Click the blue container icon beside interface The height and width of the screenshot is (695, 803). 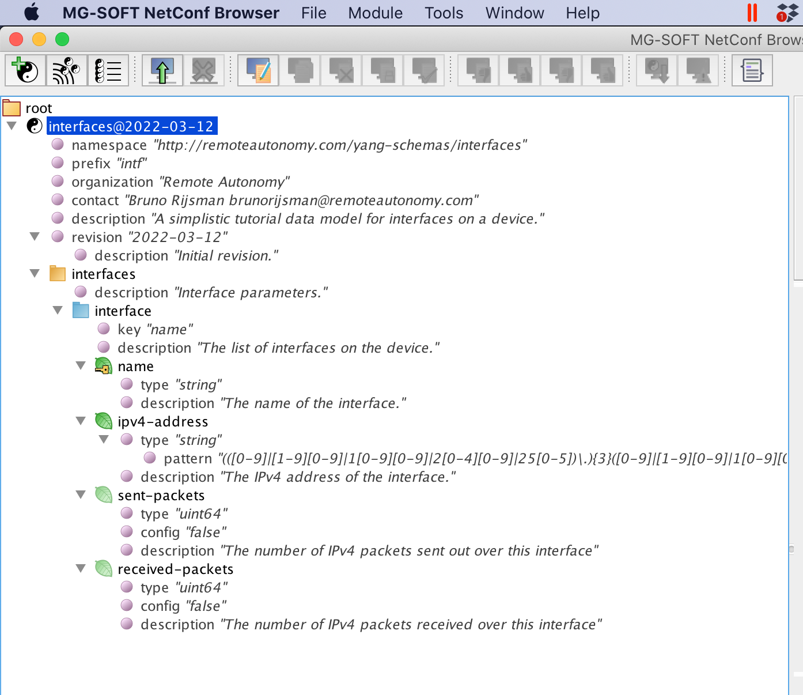pos(81,310)
